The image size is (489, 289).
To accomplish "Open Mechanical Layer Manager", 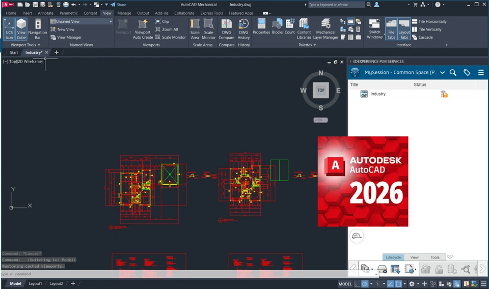I will tap(325, 29).
